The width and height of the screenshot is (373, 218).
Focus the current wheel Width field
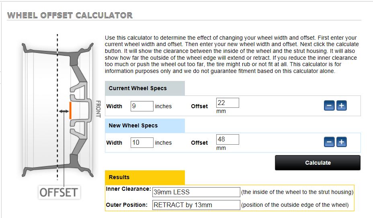(x=142, y=106)
